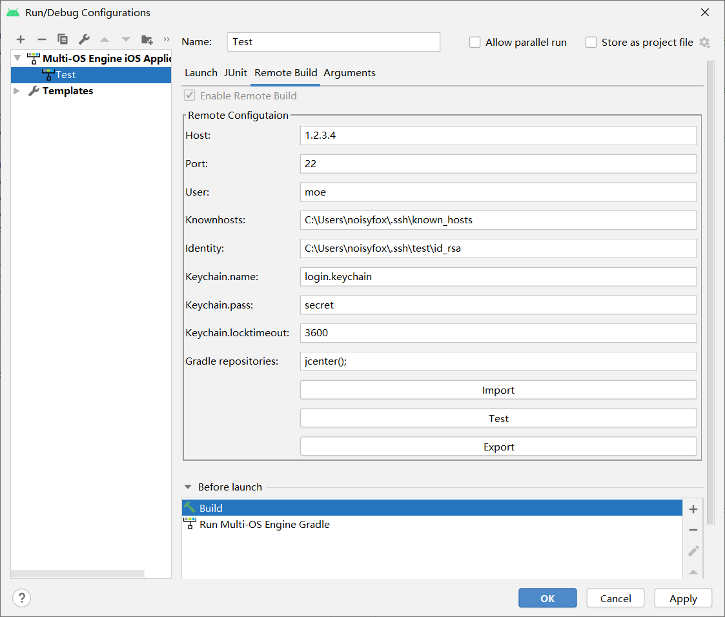The height and width of the screenshot is (617, 725).
Task: Collapse the Multi-OS Engine iOS Application node
Action: coord(17,58)
